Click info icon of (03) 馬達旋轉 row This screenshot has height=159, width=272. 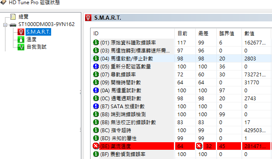96,50
